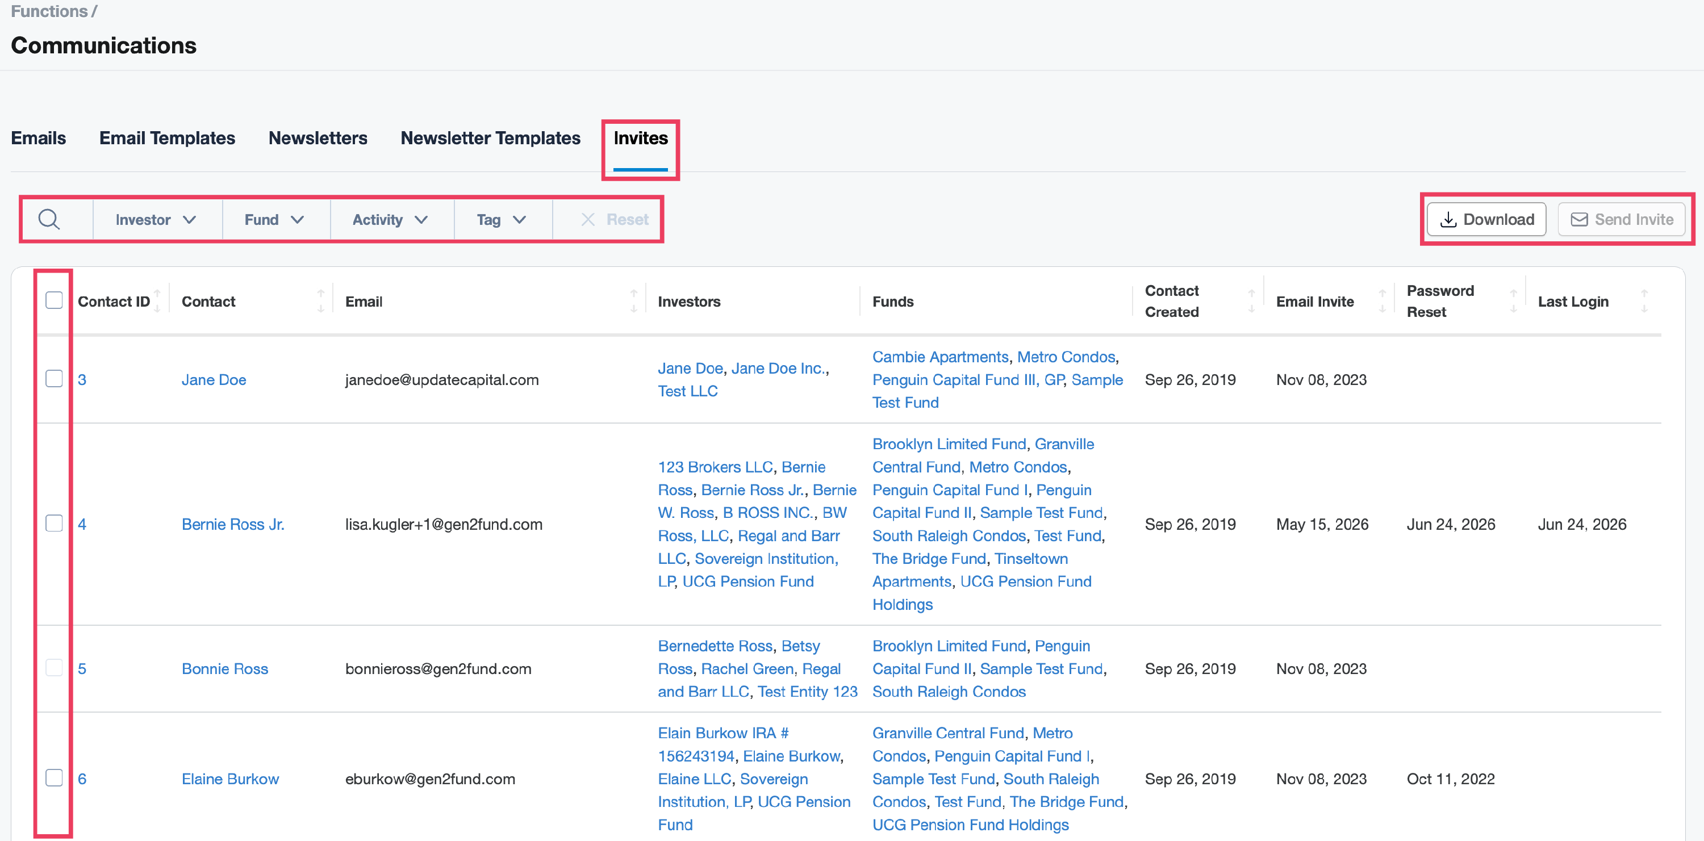1704x841 pixels.
Task: Open the Bernie Ross Jr. contact link
Action: [233, 524]
